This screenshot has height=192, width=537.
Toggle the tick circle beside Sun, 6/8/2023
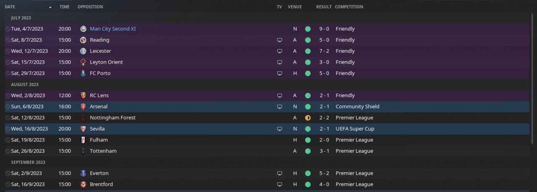pos(8,107)
